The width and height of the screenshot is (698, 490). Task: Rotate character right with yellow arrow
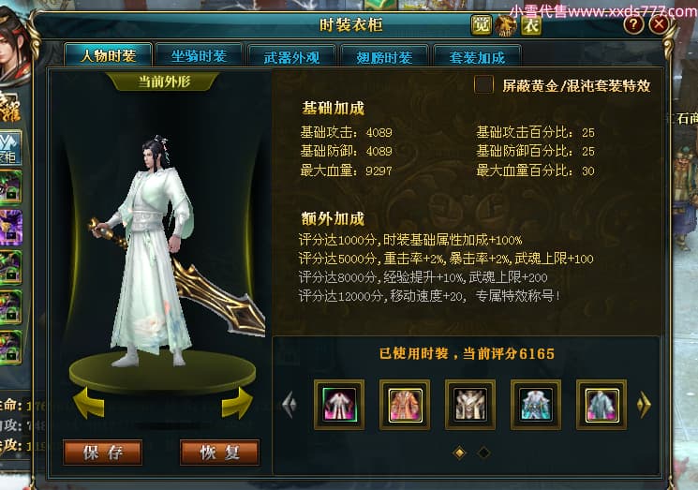237,402
